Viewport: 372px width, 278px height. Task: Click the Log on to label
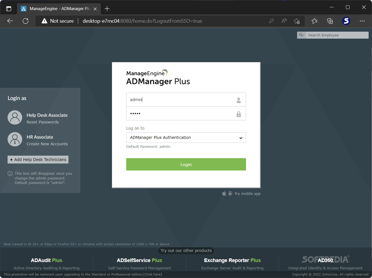click(x=135, y=128)
